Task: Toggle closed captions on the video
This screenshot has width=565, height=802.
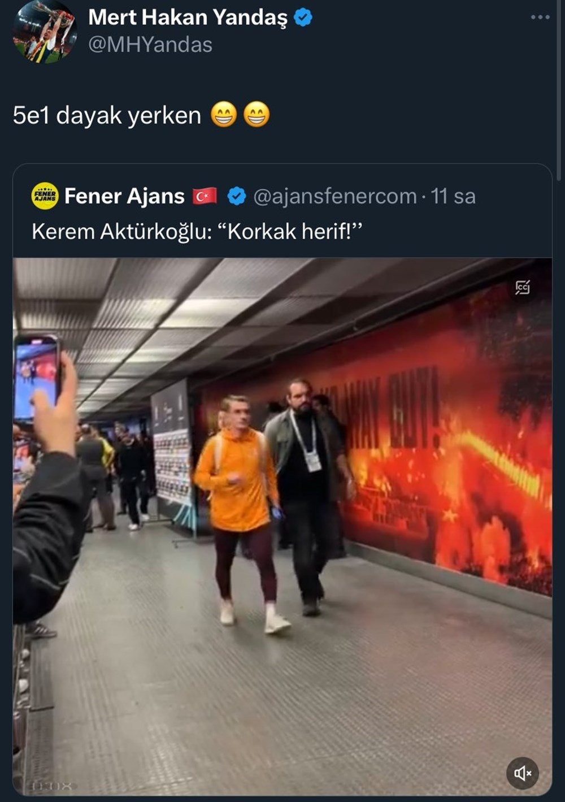Action: pyautogui.click(x=522, y=288)
